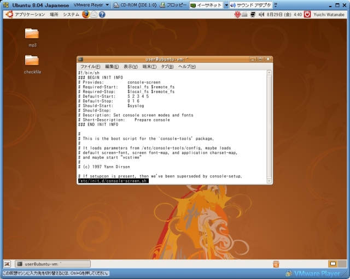Viewport: 350px width, 279px height.
Task: Open the Places menu in top panel
Action: (x=54, y=15)
